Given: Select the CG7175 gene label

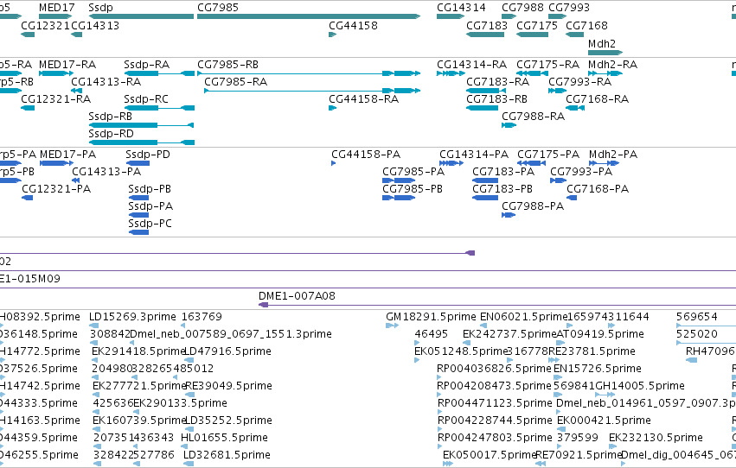Looking at the screenshot, I should point(537,26).
